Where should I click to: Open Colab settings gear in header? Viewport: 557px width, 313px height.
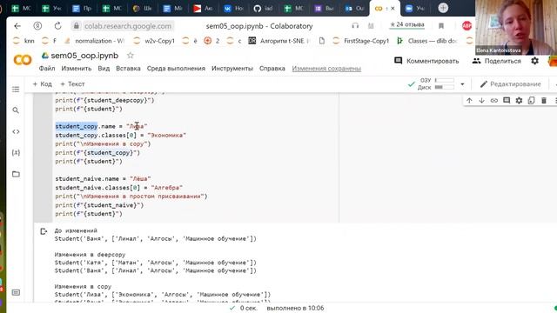point(534,61)
